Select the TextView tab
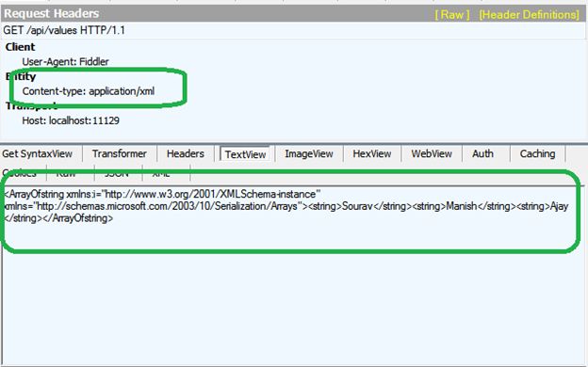The image size is (588, 367). pyautogui.click(x=245, y=154)
